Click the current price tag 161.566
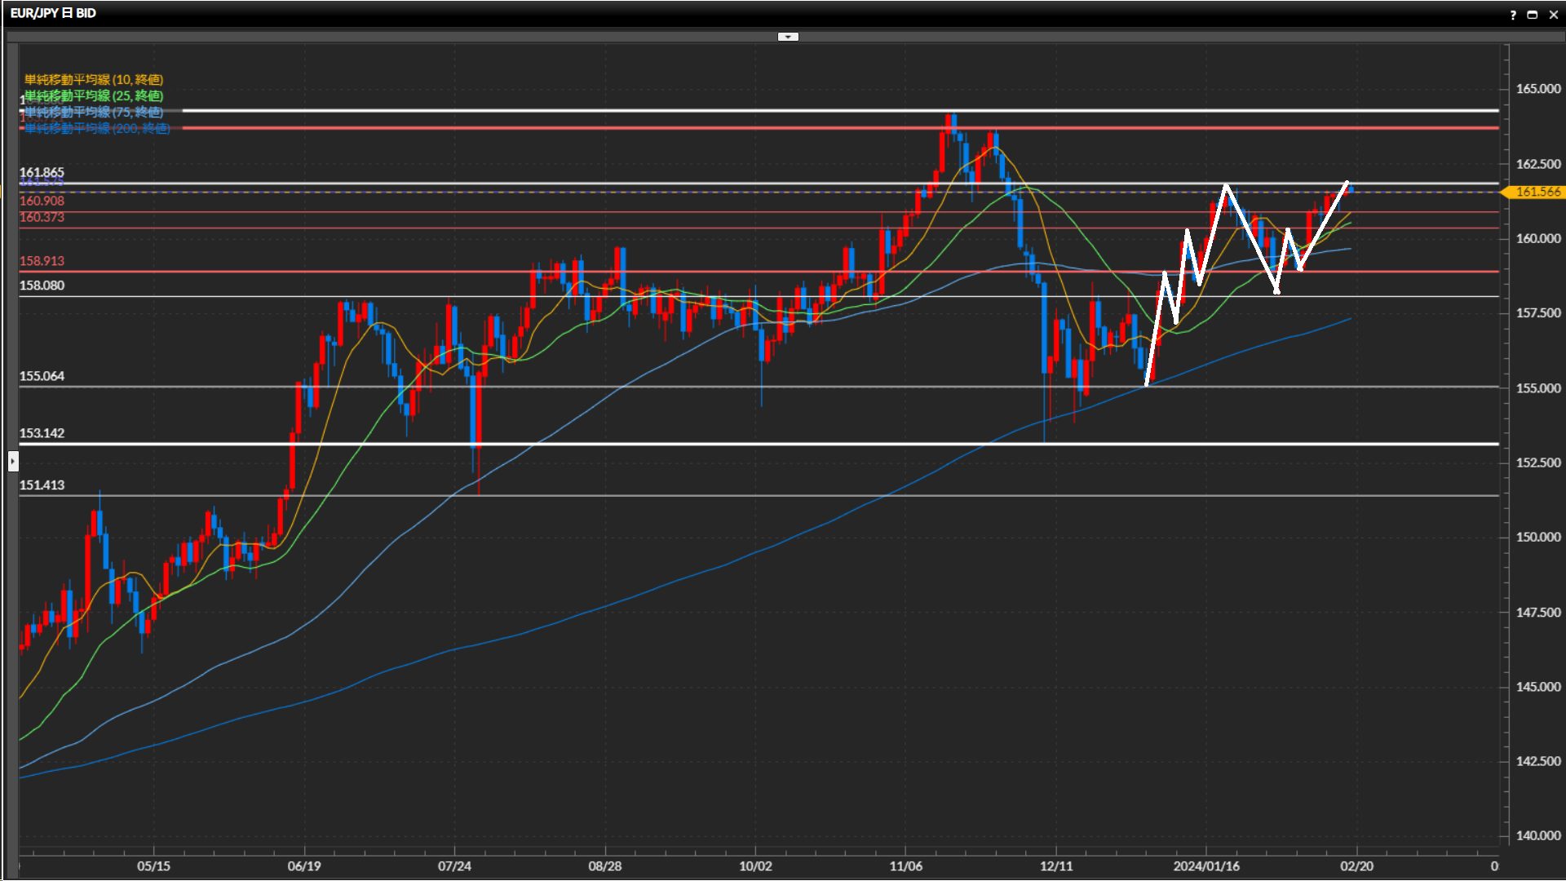Image resolution: width=1566 pixels, height=881 pixels. [1537, 192]
